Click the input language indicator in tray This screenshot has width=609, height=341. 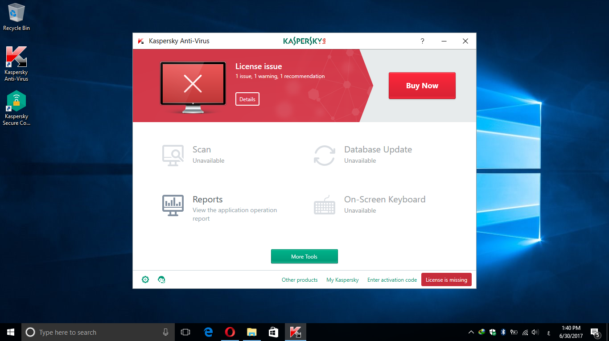click(x=548, y=333)
